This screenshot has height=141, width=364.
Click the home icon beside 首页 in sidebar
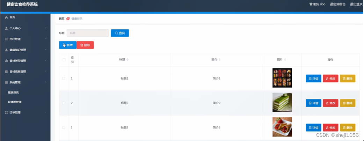pyautogui.click(x=6, y=17)
